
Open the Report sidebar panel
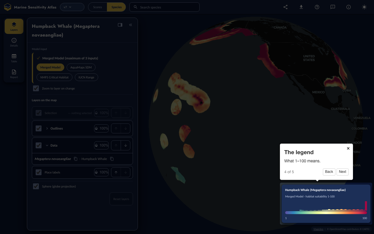(14, 74)
